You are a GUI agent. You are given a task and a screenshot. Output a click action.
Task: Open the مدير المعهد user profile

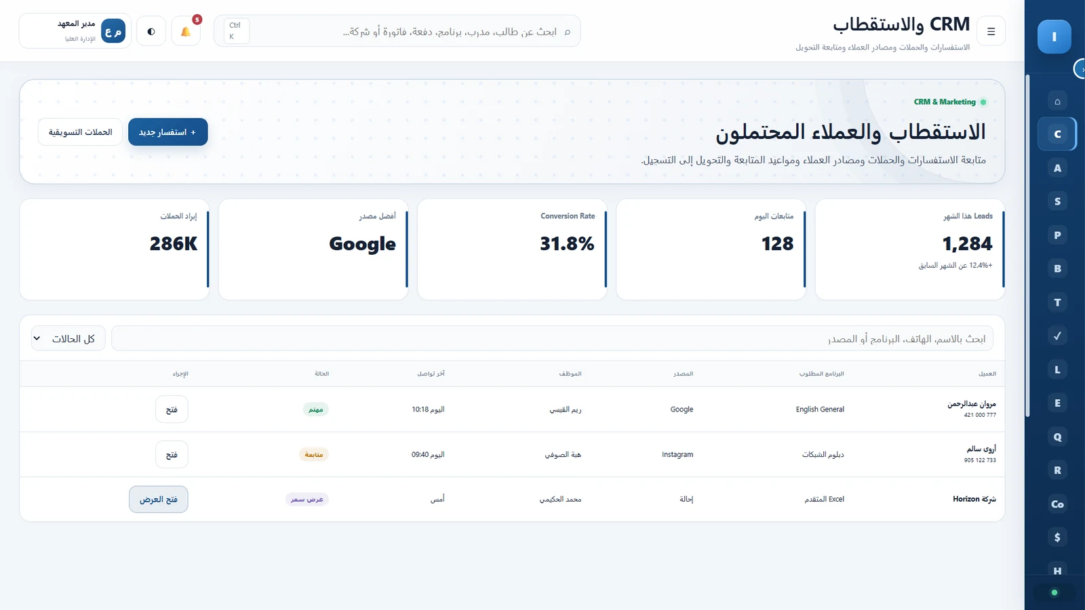[75, 31]
